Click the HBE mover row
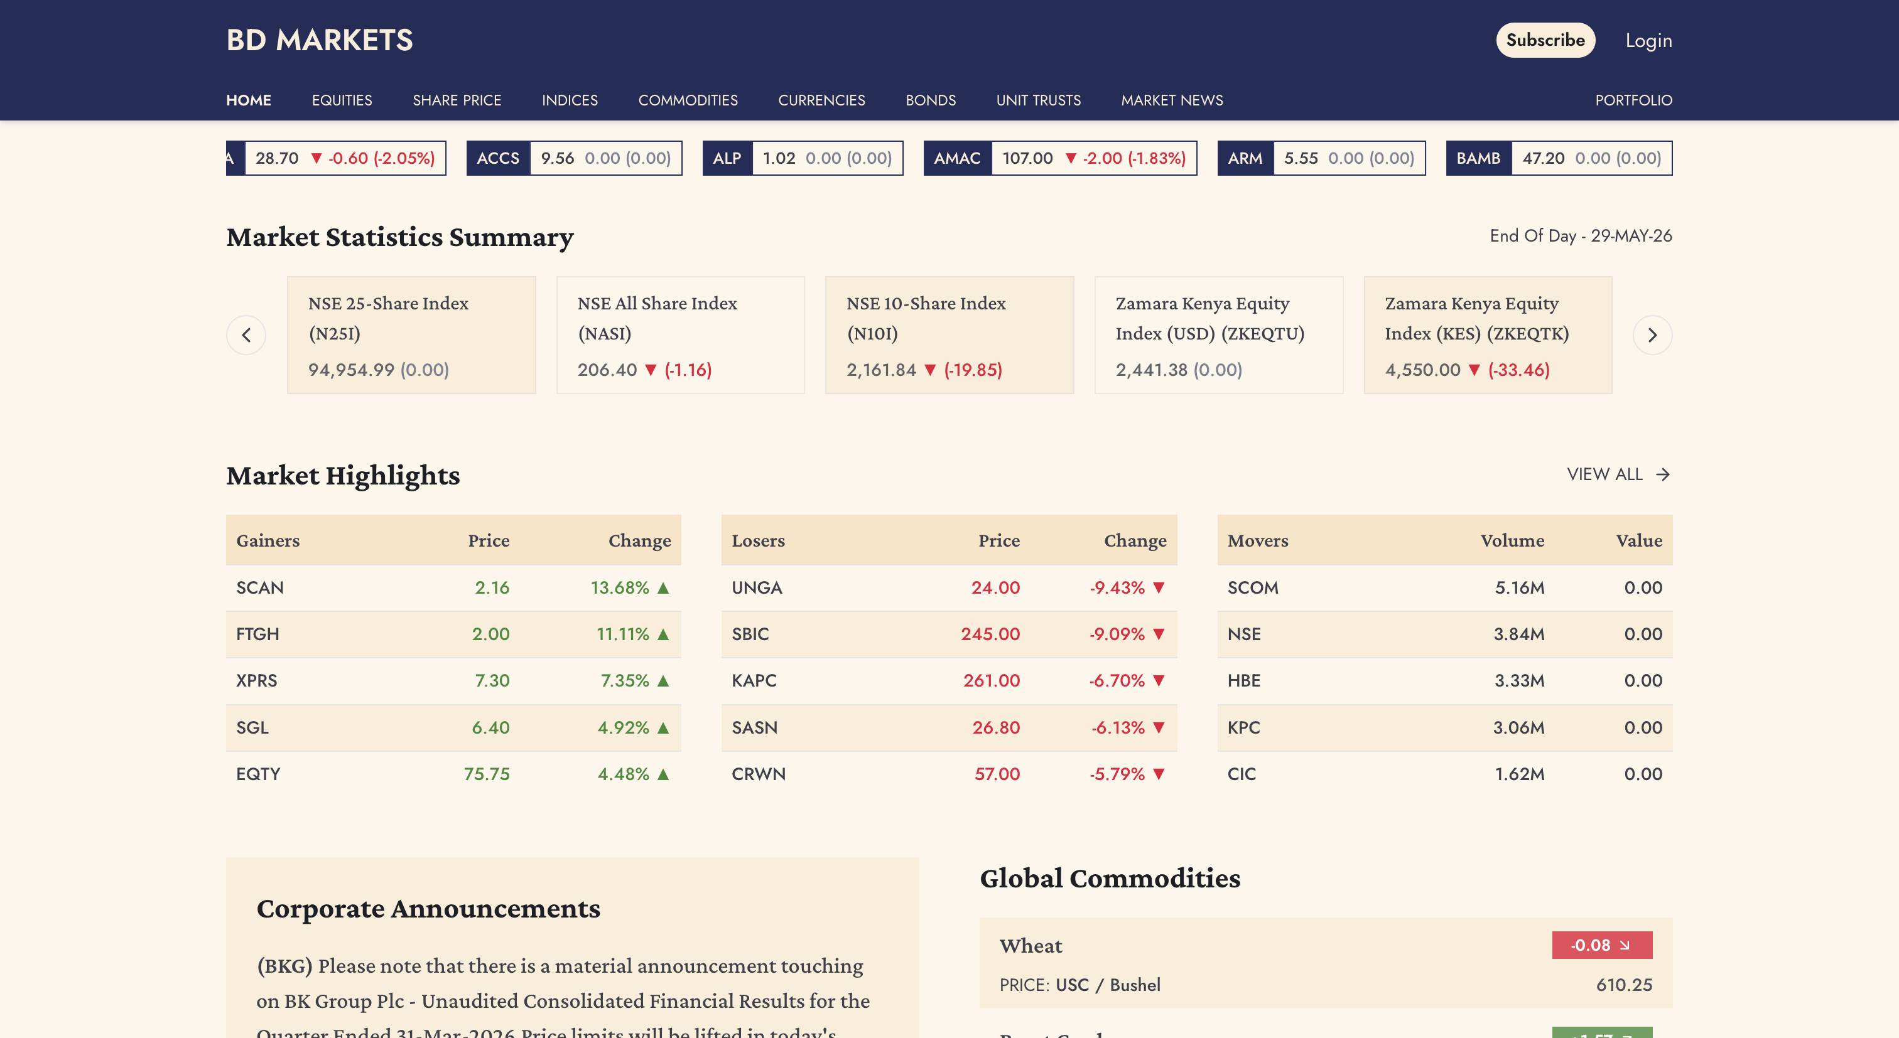The height and width of the screenshot is (1038, 1899). click(x=1444, y=681)
